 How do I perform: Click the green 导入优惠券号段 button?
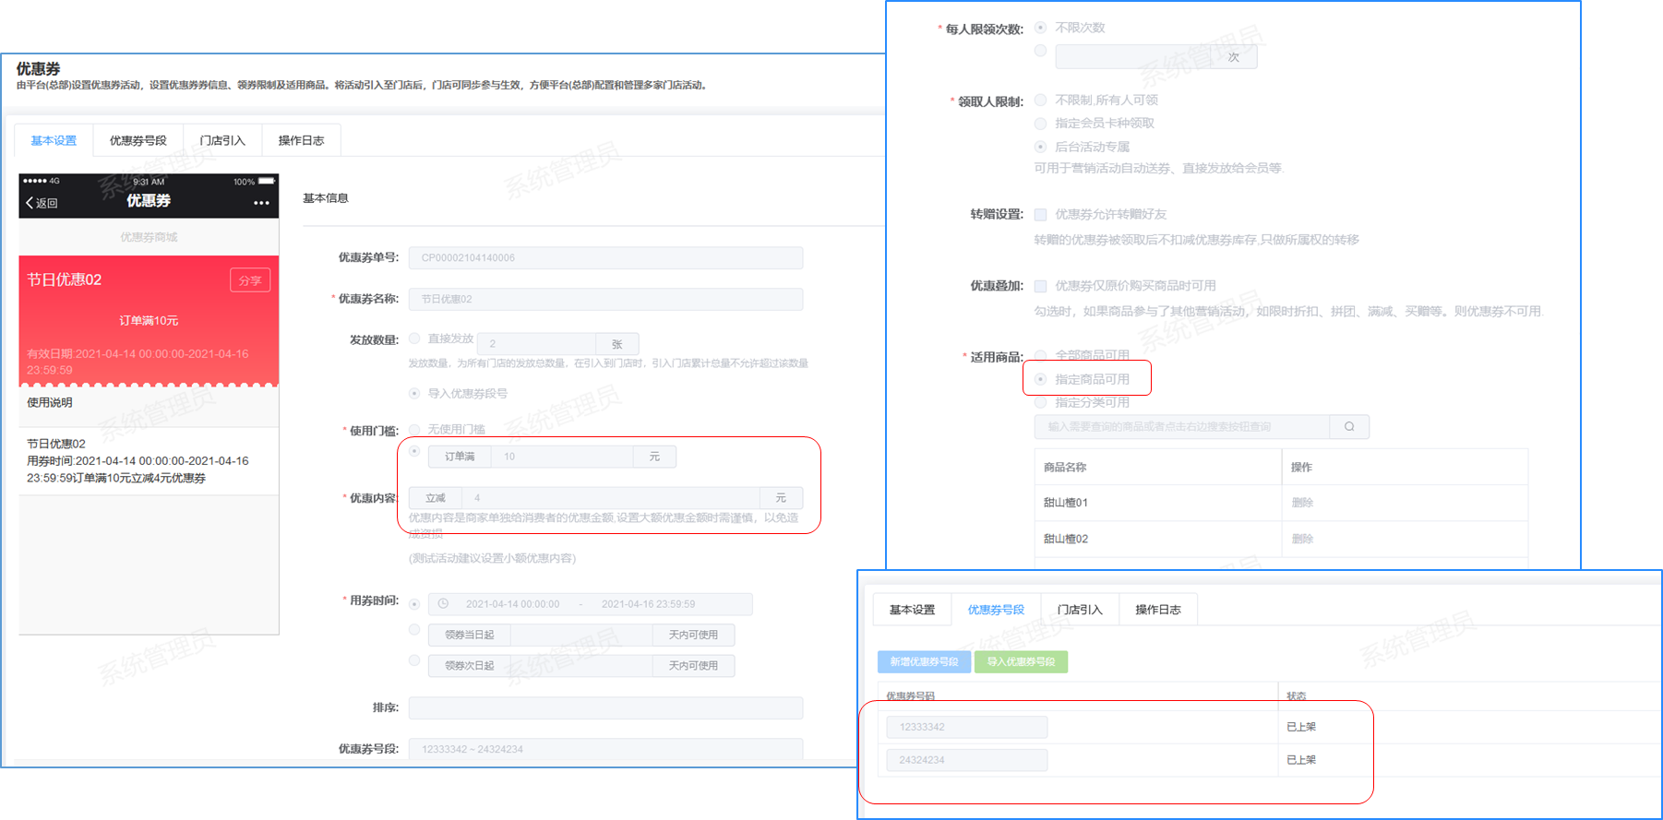pos(1021,661)
